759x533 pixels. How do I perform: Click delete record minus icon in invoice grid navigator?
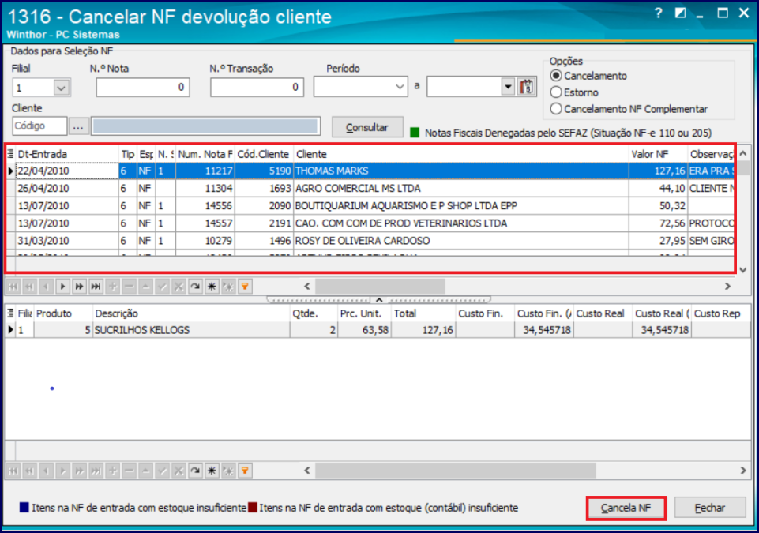[130, 287]
